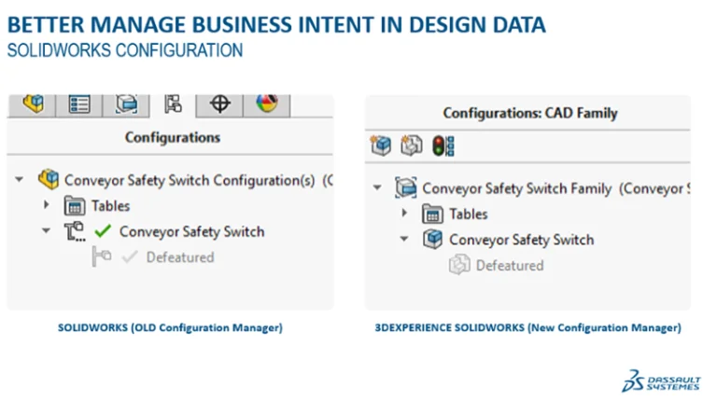The width and height of the screenshot is (717, 401).
Task: Select Conveyor Safety Switch Family root item
Action: (x=516, y=188)
